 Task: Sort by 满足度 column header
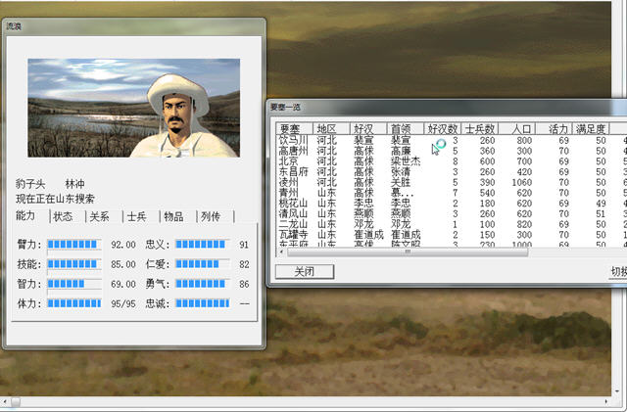(591, 128)
